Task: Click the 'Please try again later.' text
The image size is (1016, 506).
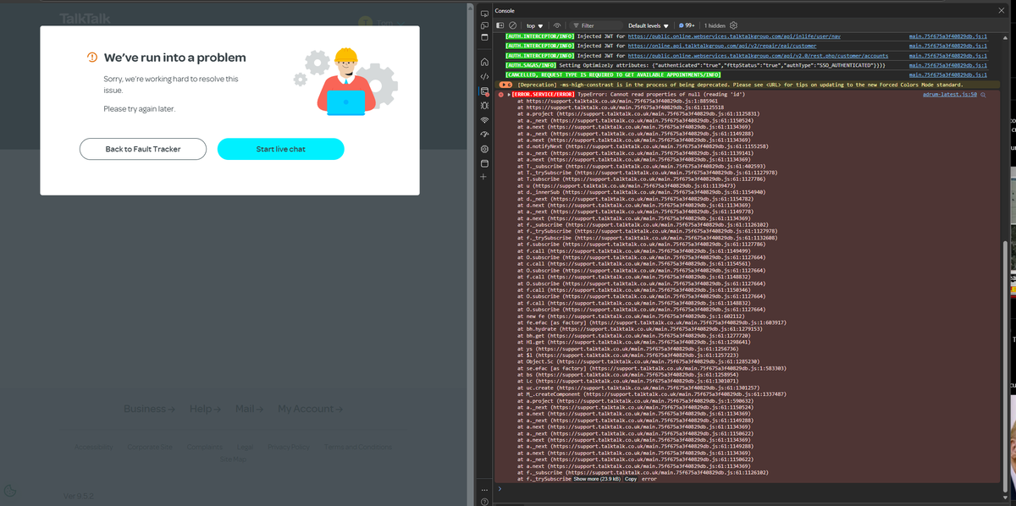Action: pyautogui.click(x=140, y=109)
